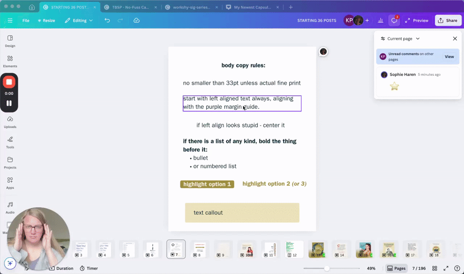Open the Timer control
This screenshot has height=274, width=464.
pos(89,269)
